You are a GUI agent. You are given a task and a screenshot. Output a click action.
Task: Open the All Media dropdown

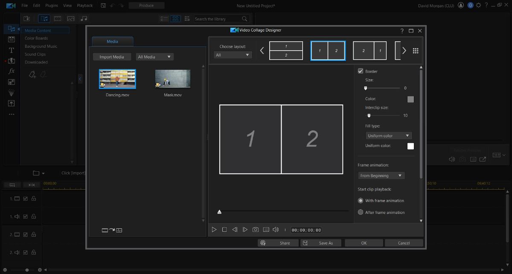[x=154, y=57]
